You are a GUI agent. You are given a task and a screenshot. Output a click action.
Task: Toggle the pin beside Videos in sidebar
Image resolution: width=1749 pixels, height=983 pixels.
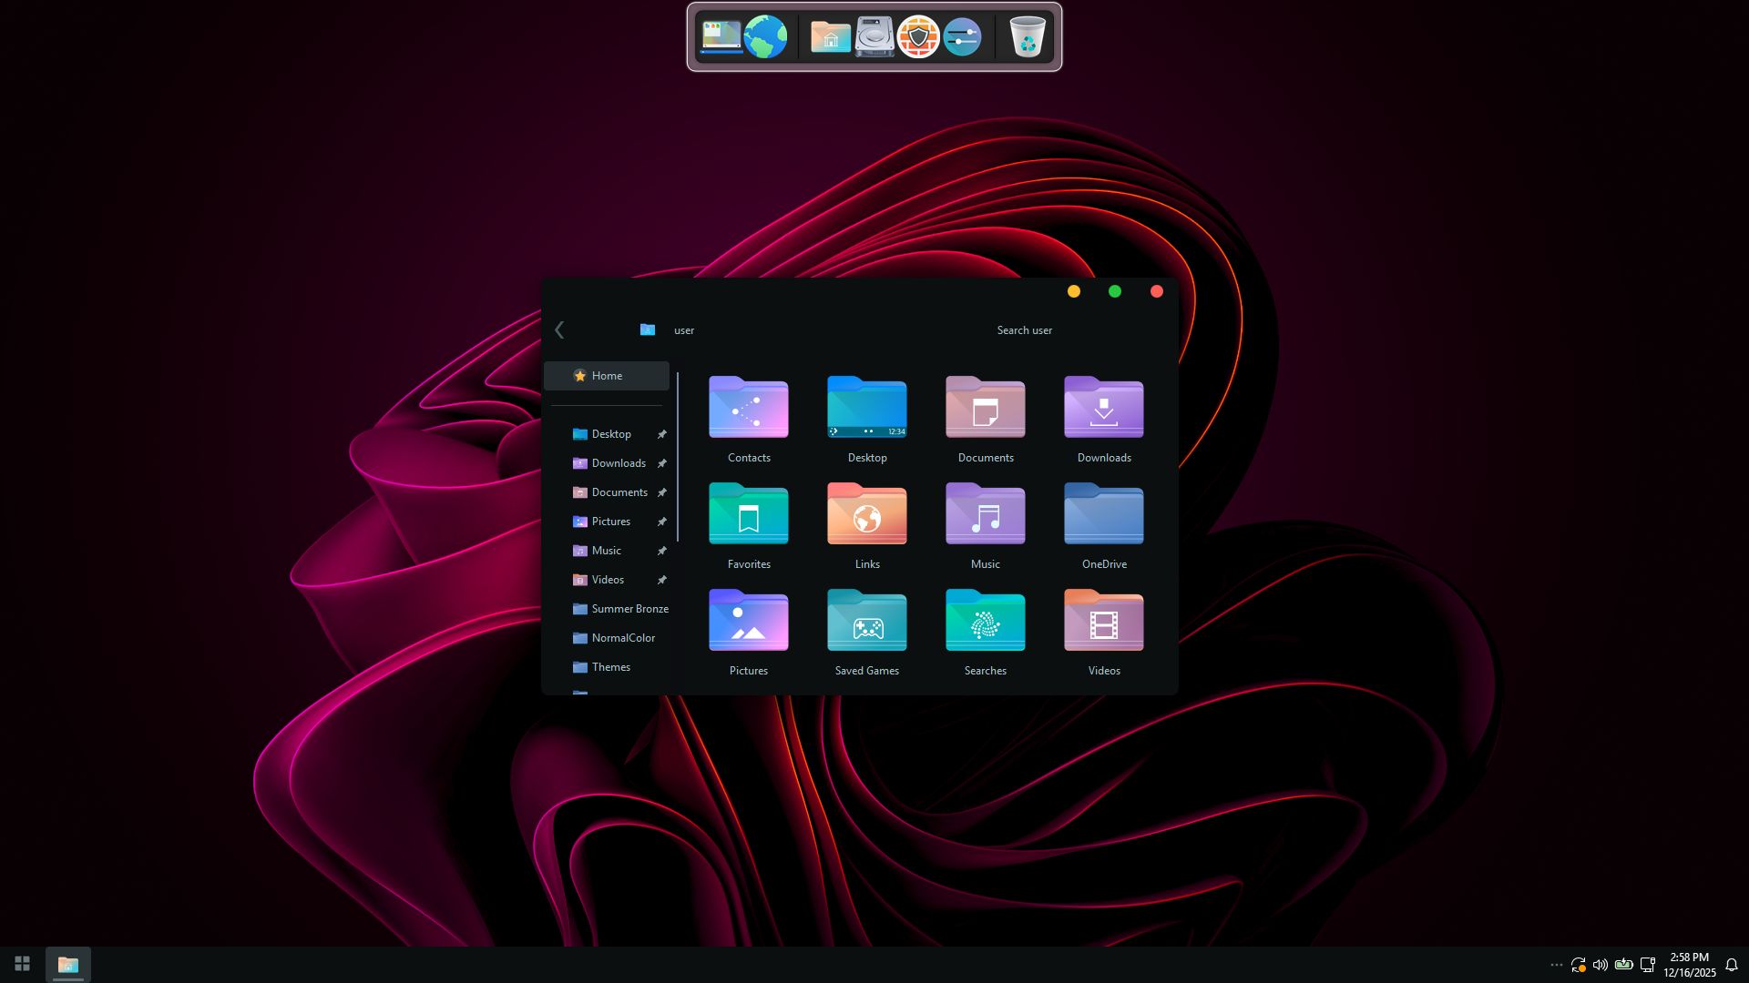tap(662, 580)
